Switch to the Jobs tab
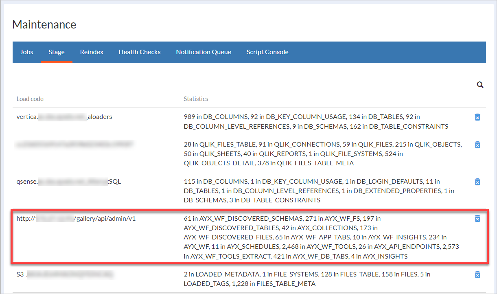 (27, 52)
